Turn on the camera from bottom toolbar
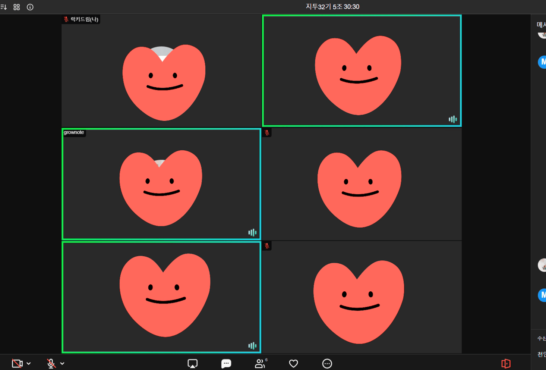The width and height of the screenshot is (546, 370). (x=17, y=363)
